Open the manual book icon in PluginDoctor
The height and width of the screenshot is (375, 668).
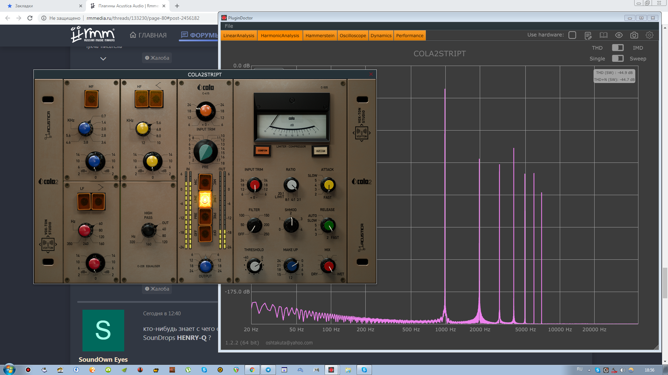pyautogui.click(x=604, y=35)
